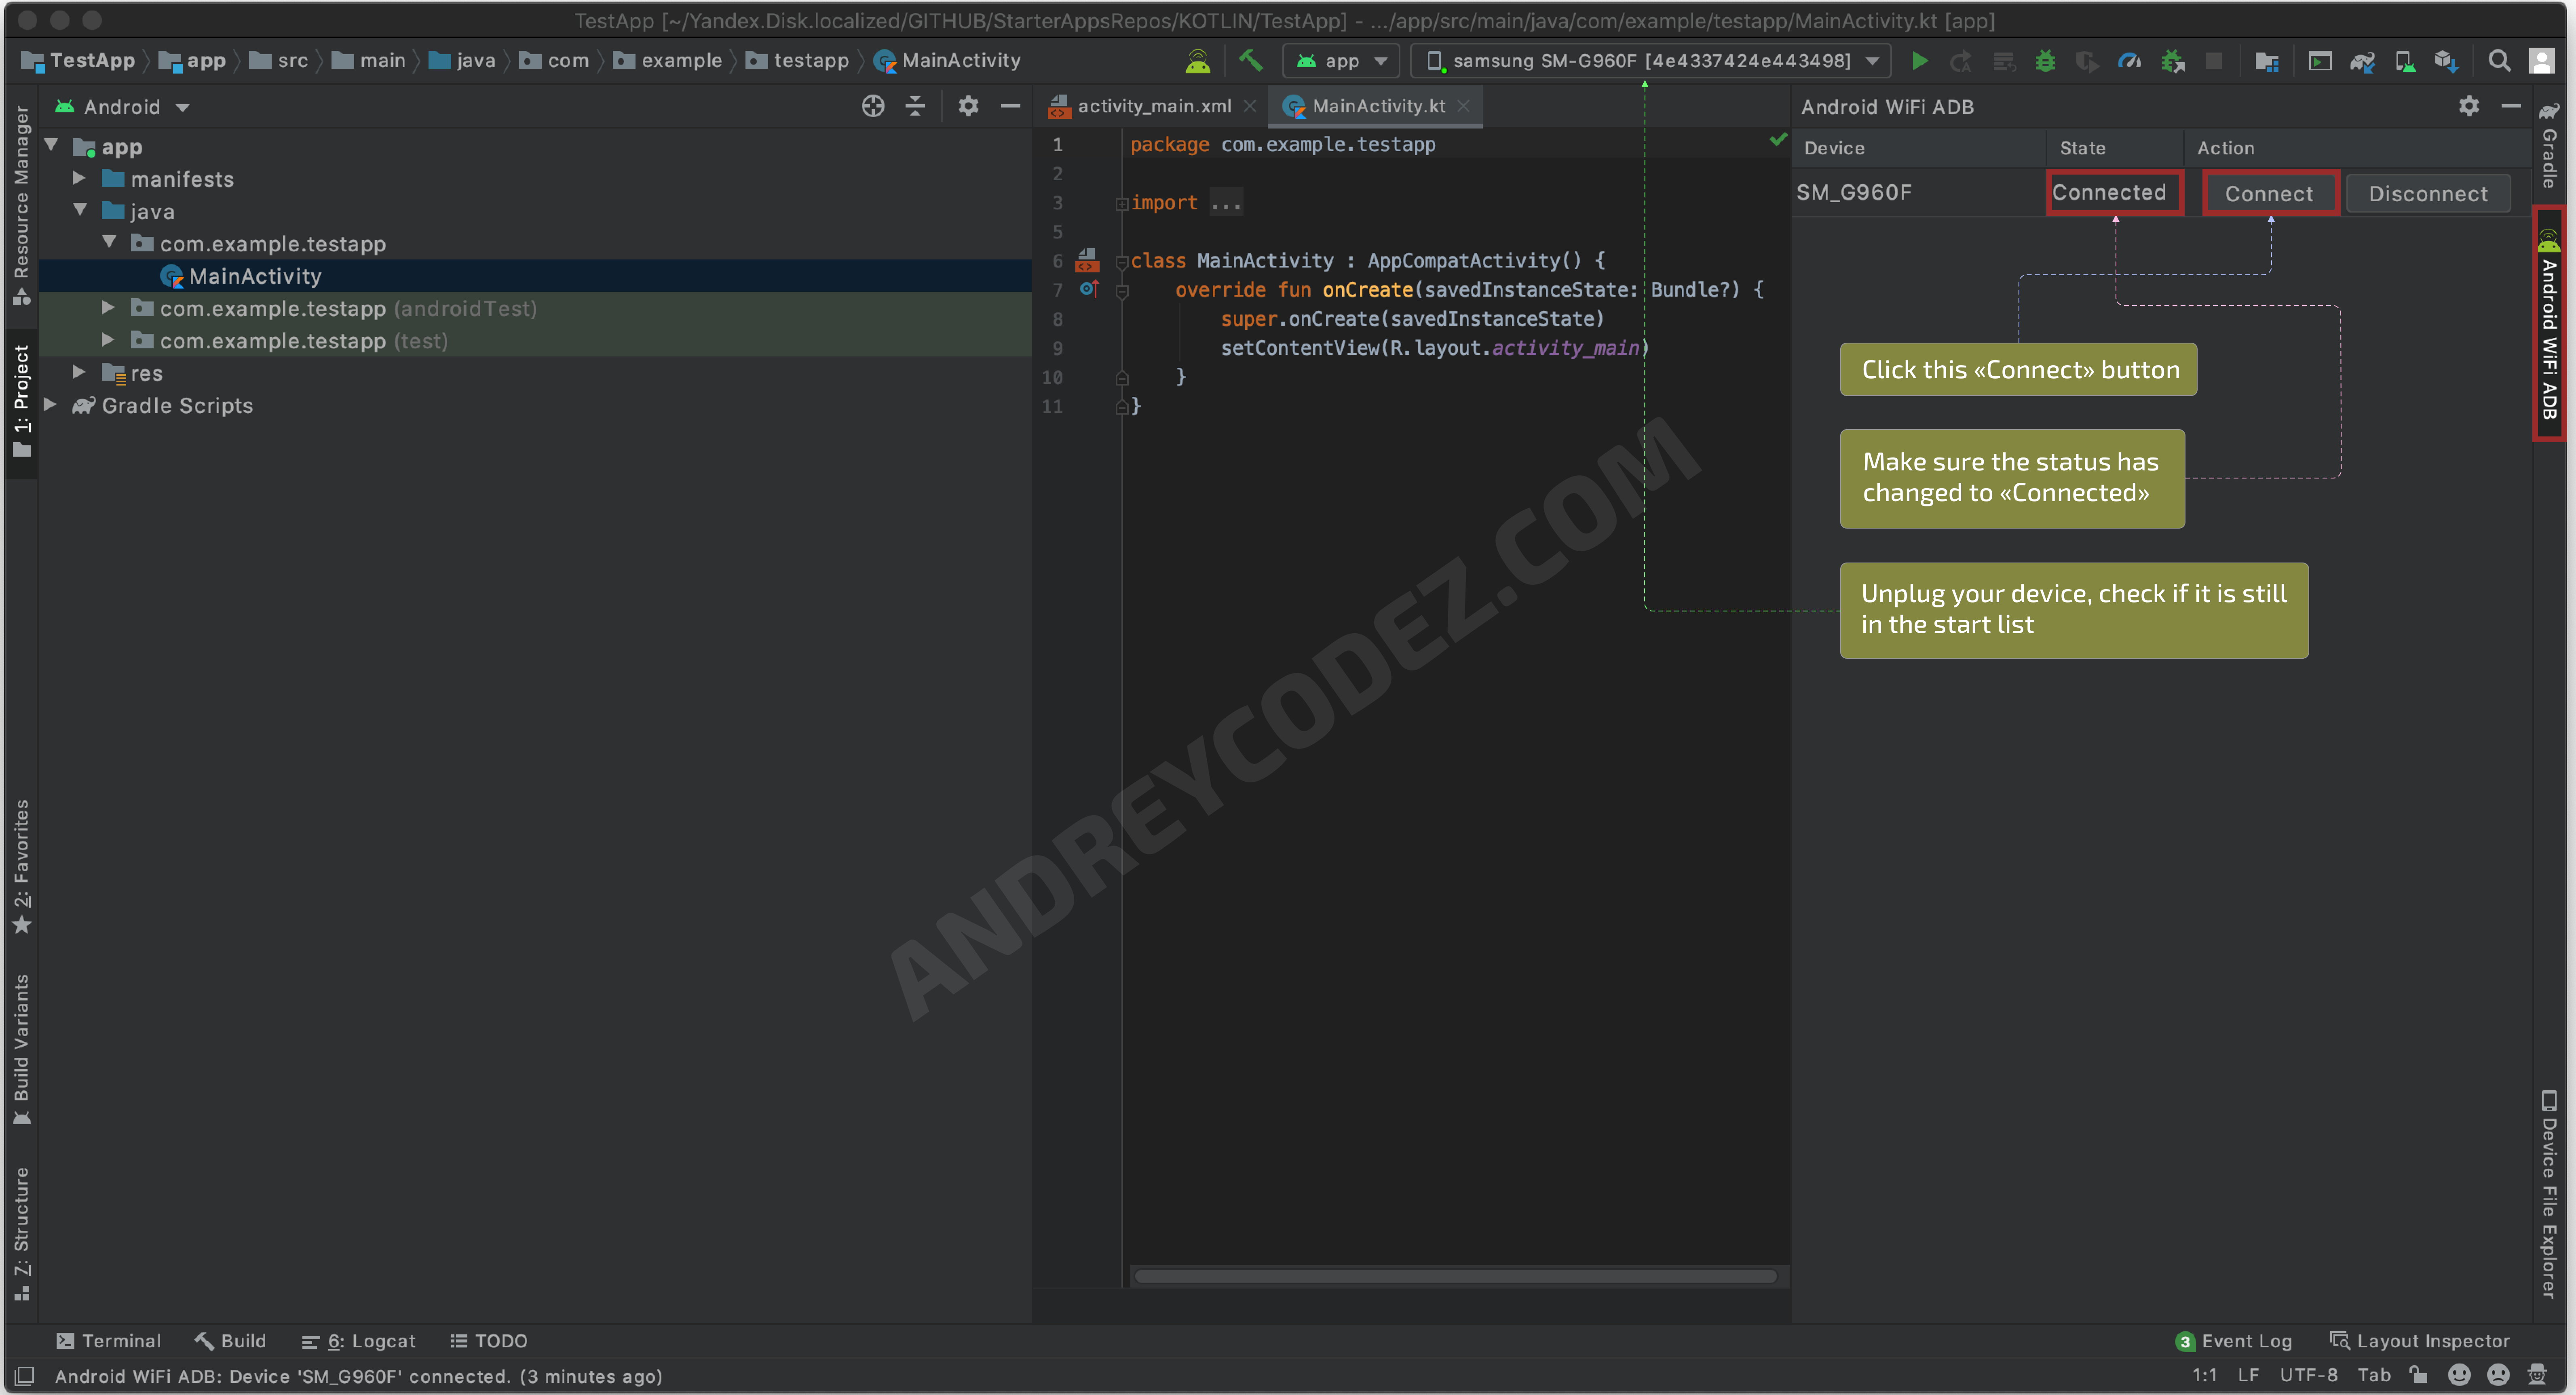Start debugging with the green bug icon
The image size is (2576, 1395).
(x=2045, y=61)
